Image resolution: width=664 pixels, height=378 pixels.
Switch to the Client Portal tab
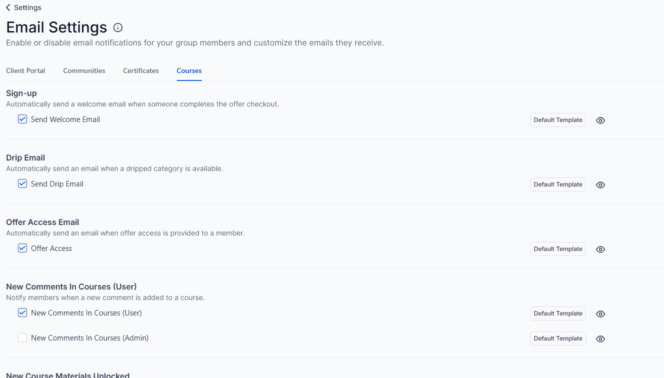coord(25,70)
